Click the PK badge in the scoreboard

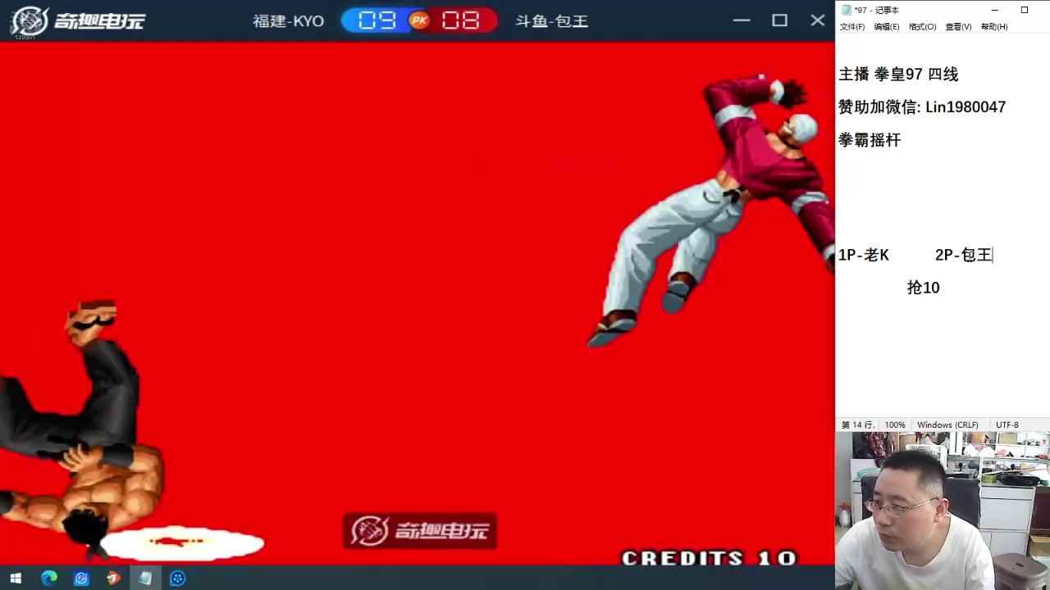coord(419,20)
